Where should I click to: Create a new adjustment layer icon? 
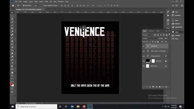tap(156, 87)
